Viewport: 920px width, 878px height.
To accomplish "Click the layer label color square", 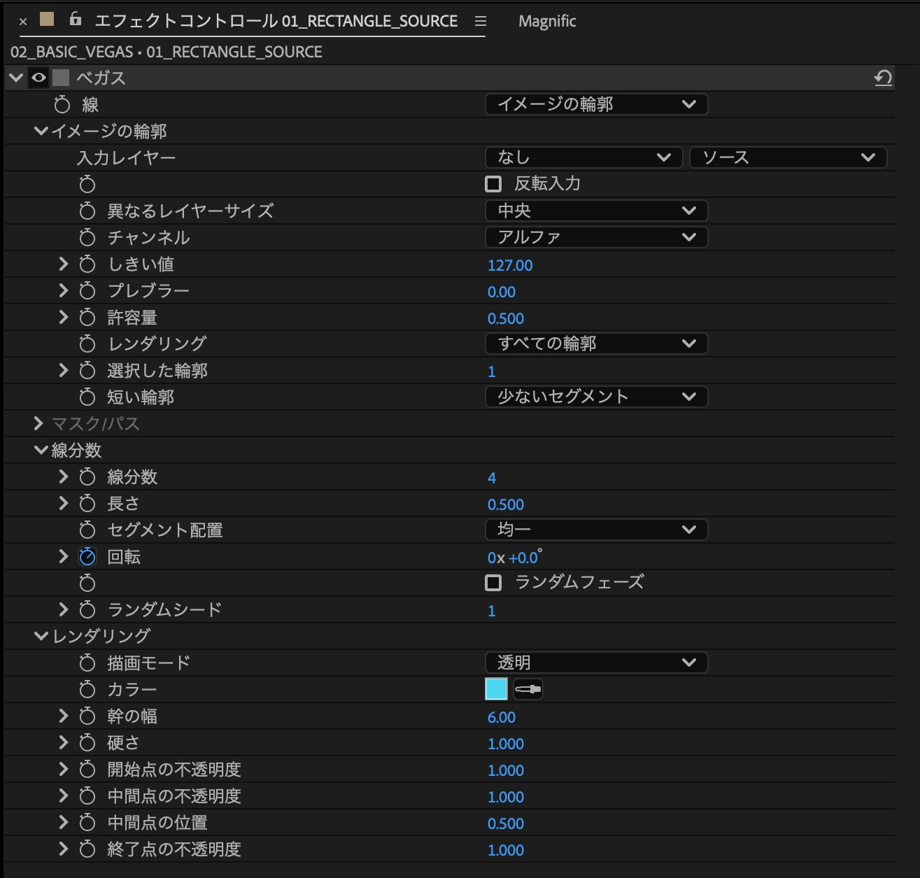I will click(x=47, y=20).
